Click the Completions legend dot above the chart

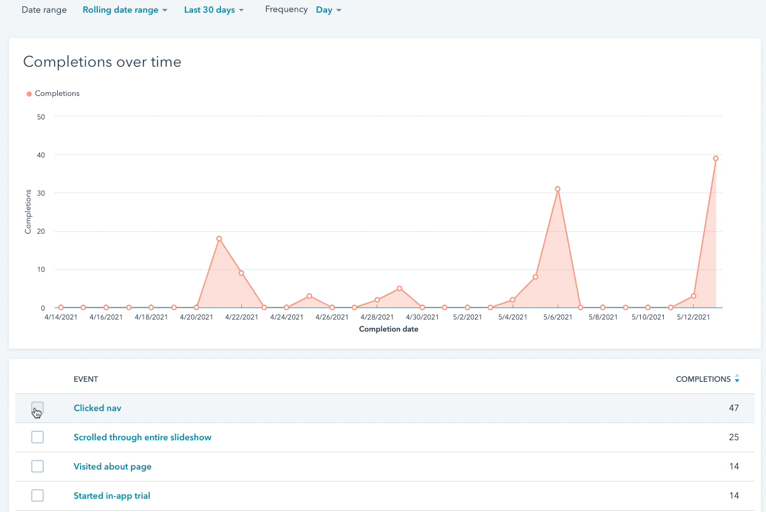tap(29, 93)
